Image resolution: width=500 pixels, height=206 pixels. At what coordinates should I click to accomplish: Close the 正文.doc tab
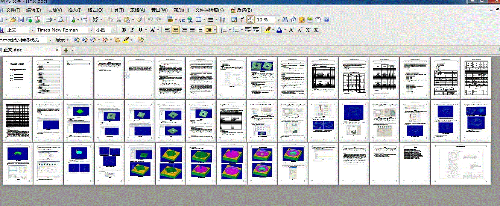[x=57, y=50]
